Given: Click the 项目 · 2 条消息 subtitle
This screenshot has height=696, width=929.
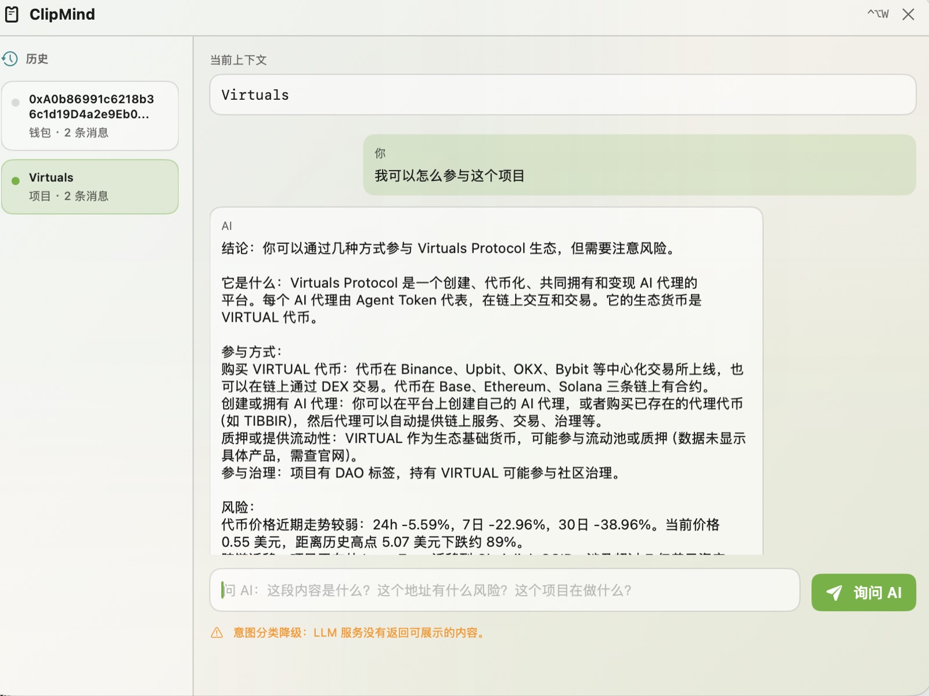Looking at the screenshot, I should (x=69, y=196).
